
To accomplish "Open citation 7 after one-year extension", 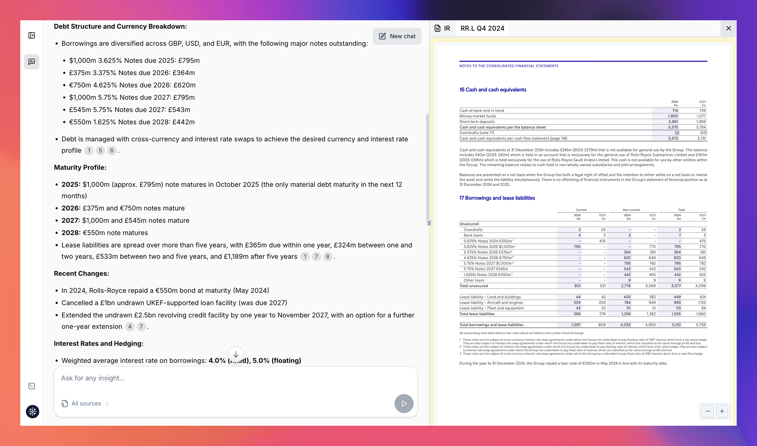I will 141,327.
